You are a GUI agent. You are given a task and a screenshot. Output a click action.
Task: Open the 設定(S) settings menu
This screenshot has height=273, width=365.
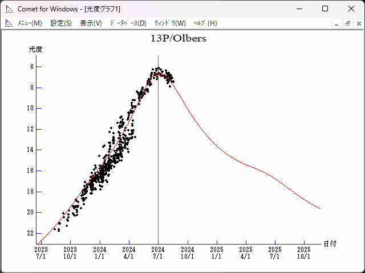61,23
